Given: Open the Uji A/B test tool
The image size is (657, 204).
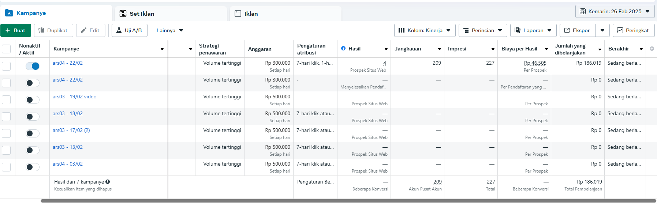Looking at the screenshot, I should (130, 30).
